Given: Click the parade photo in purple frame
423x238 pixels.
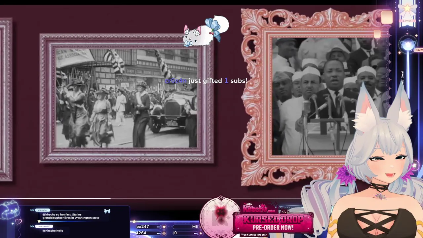Looking at the screenshot, I should pos(127,98).
